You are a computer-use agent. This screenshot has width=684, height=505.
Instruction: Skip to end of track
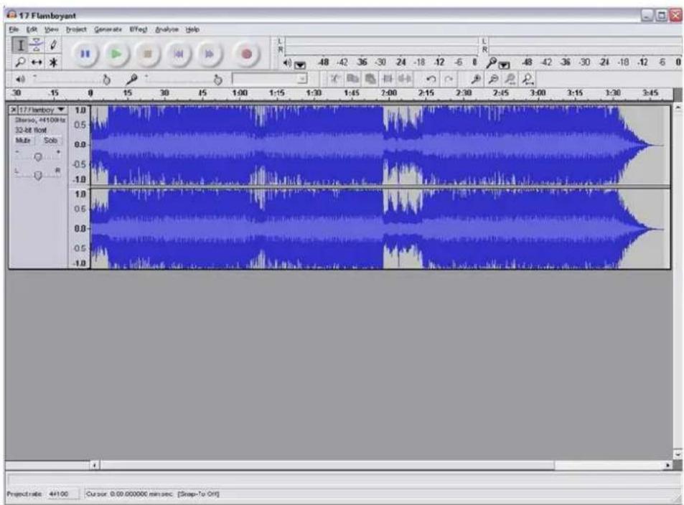coord(210,54)
